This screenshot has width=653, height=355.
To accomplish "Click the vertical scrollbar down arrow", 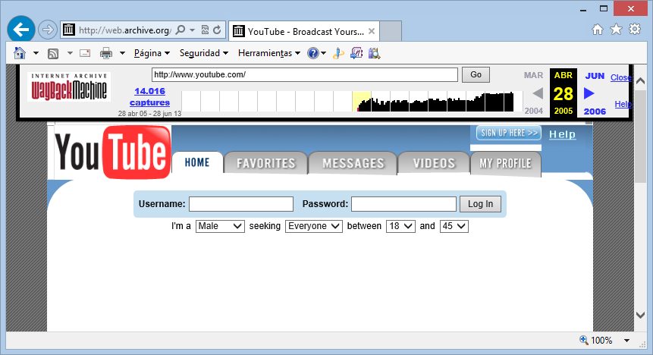I will [641, 315].
